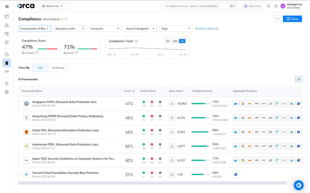Expand the Asset Categories filter
Viewport: 310px width, 193px height.
point(140,29)
